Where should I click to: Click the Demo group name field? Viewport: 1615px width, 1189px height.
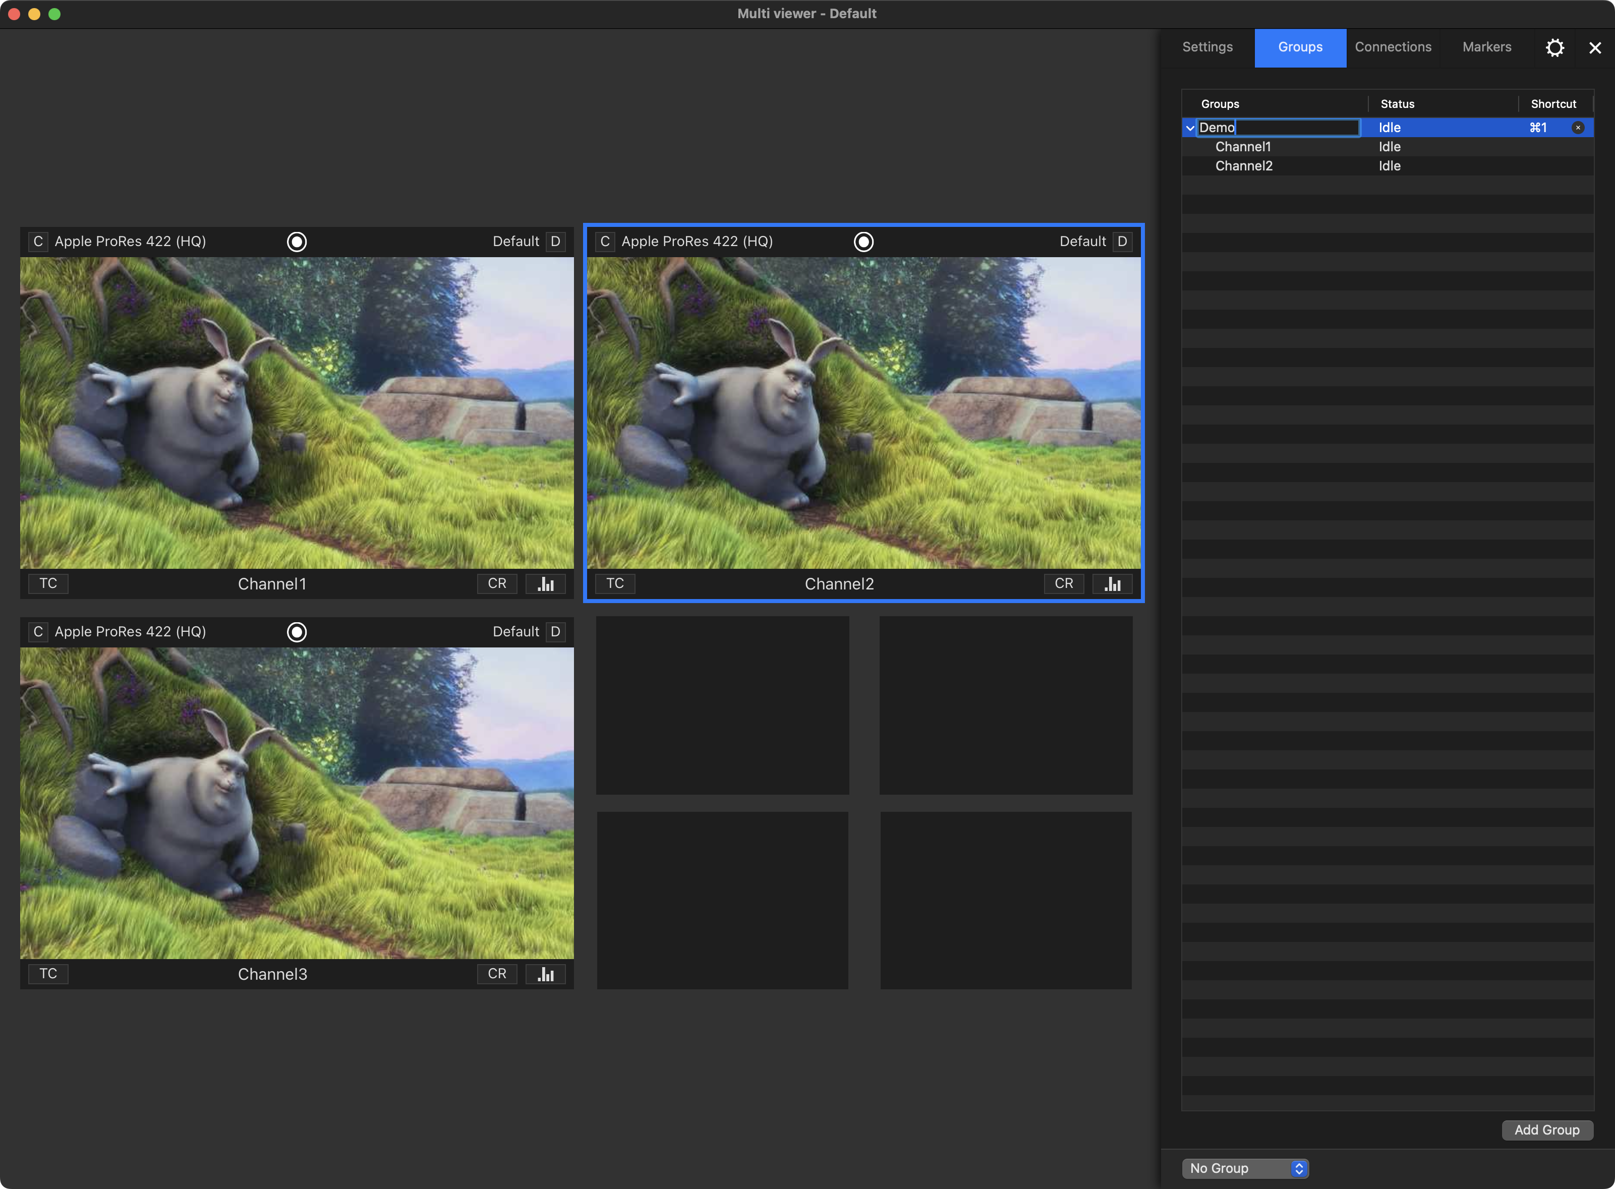click(1278, 128)
